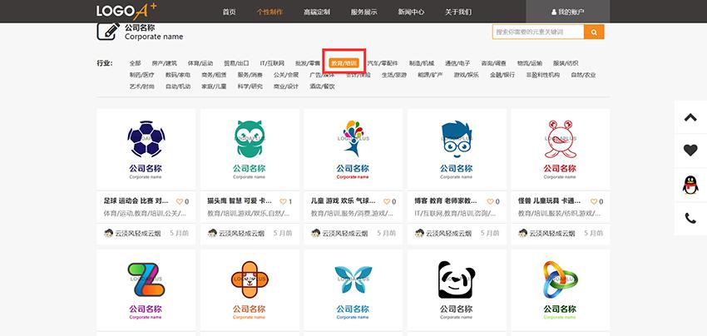
Task: Open the black panda logo thumbnail
Action: pos(457,290)
